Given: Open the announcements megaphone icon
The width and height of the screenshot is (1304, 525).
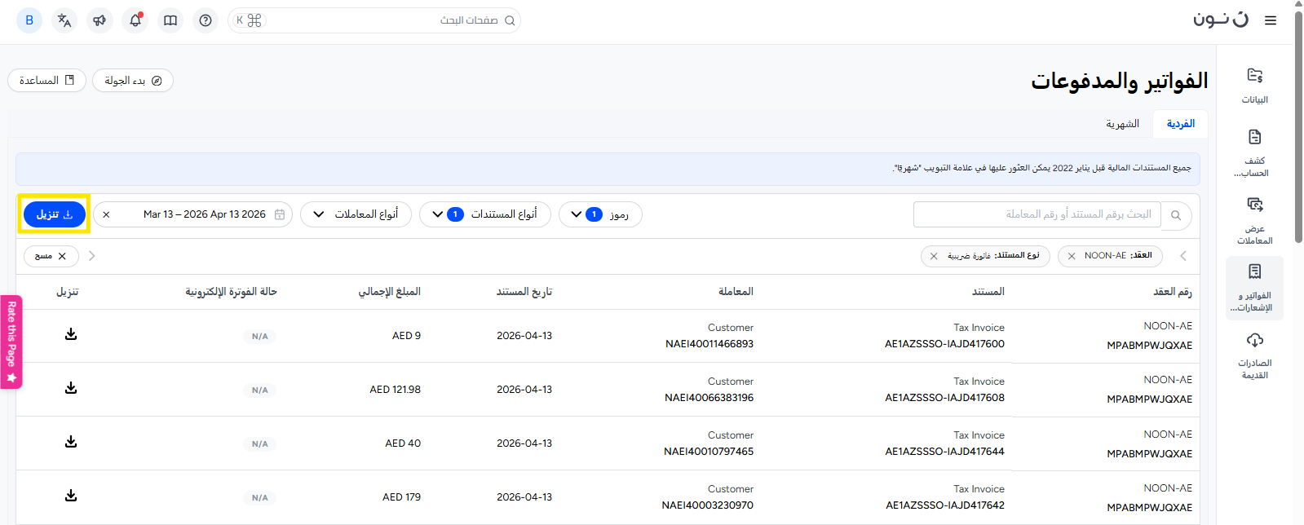Looking at the screenshot, I should tap(99, 20).
